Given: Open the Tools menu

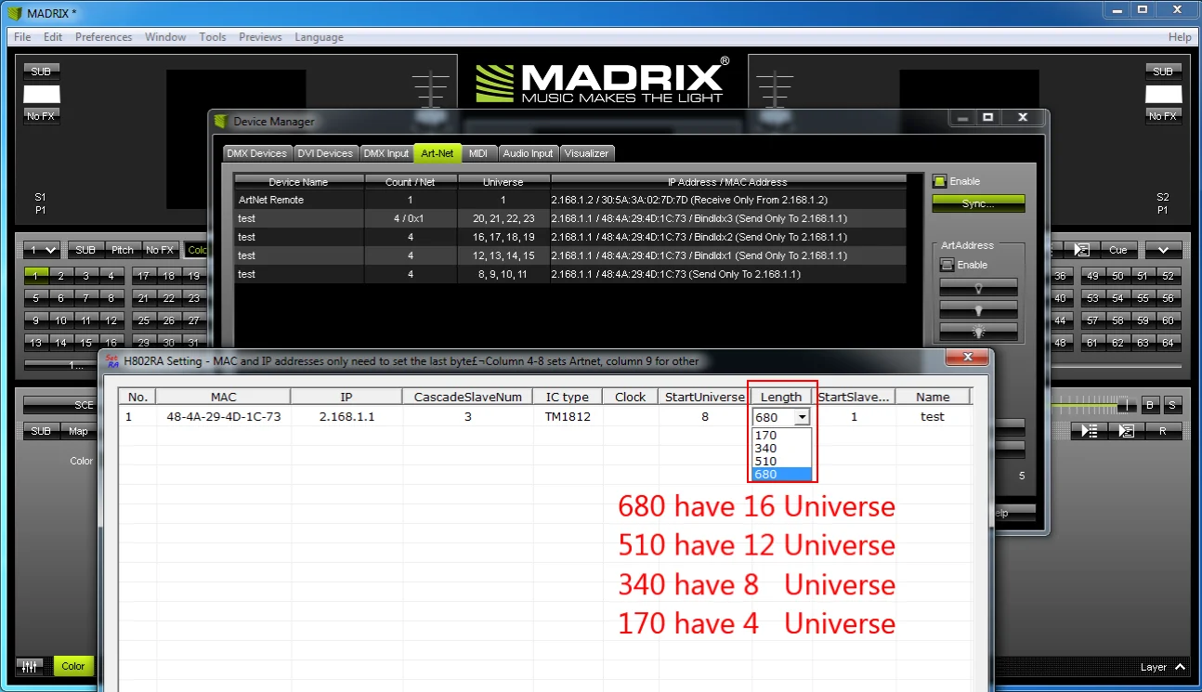Looking at the screenshot, I should point(213,37).
